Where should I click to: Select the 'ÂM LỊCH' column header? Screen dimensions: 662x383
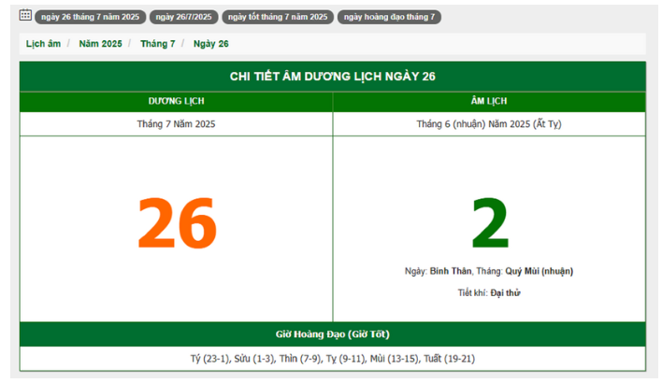(x=489, y=101)
